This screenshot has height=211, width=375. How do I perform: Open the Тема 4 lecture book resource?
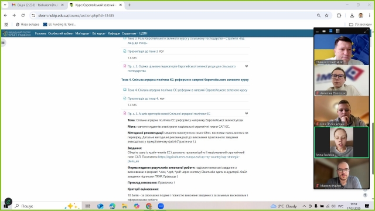187,90
